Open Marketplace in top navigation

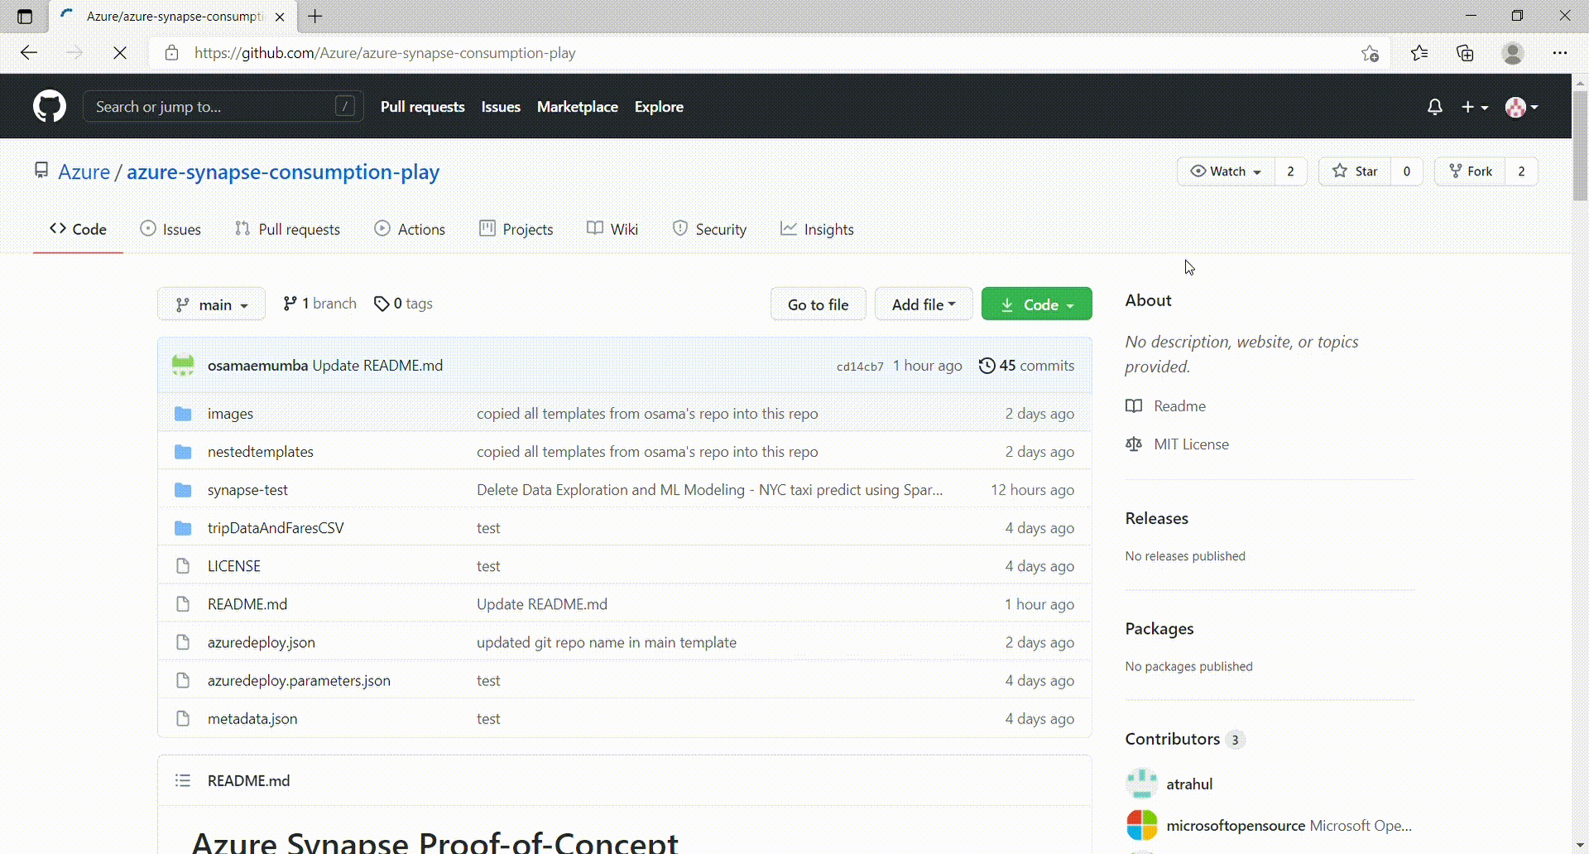(578, 107)
